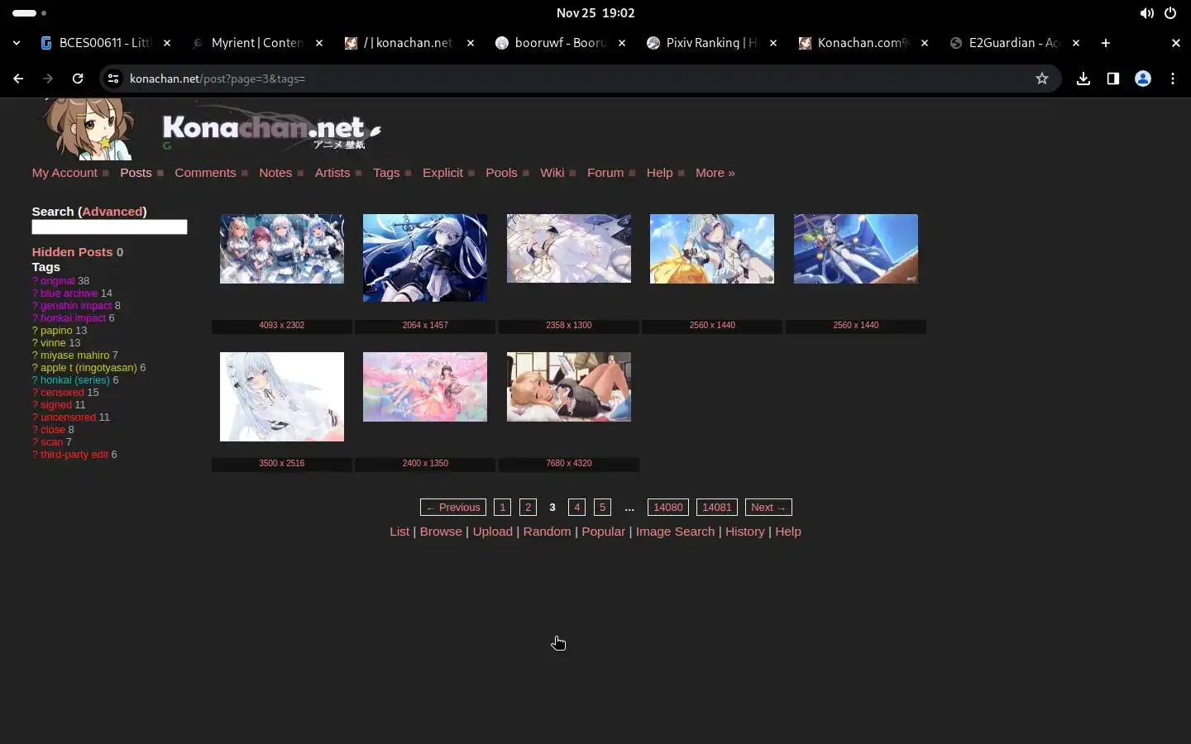Open the Random link
This screenshot has height=744, width=1191.
(547, 532)
